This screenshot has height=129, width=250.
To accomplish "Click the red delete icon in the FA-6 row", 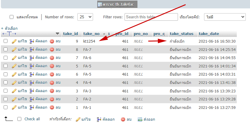I will click(x=52, y=58).
